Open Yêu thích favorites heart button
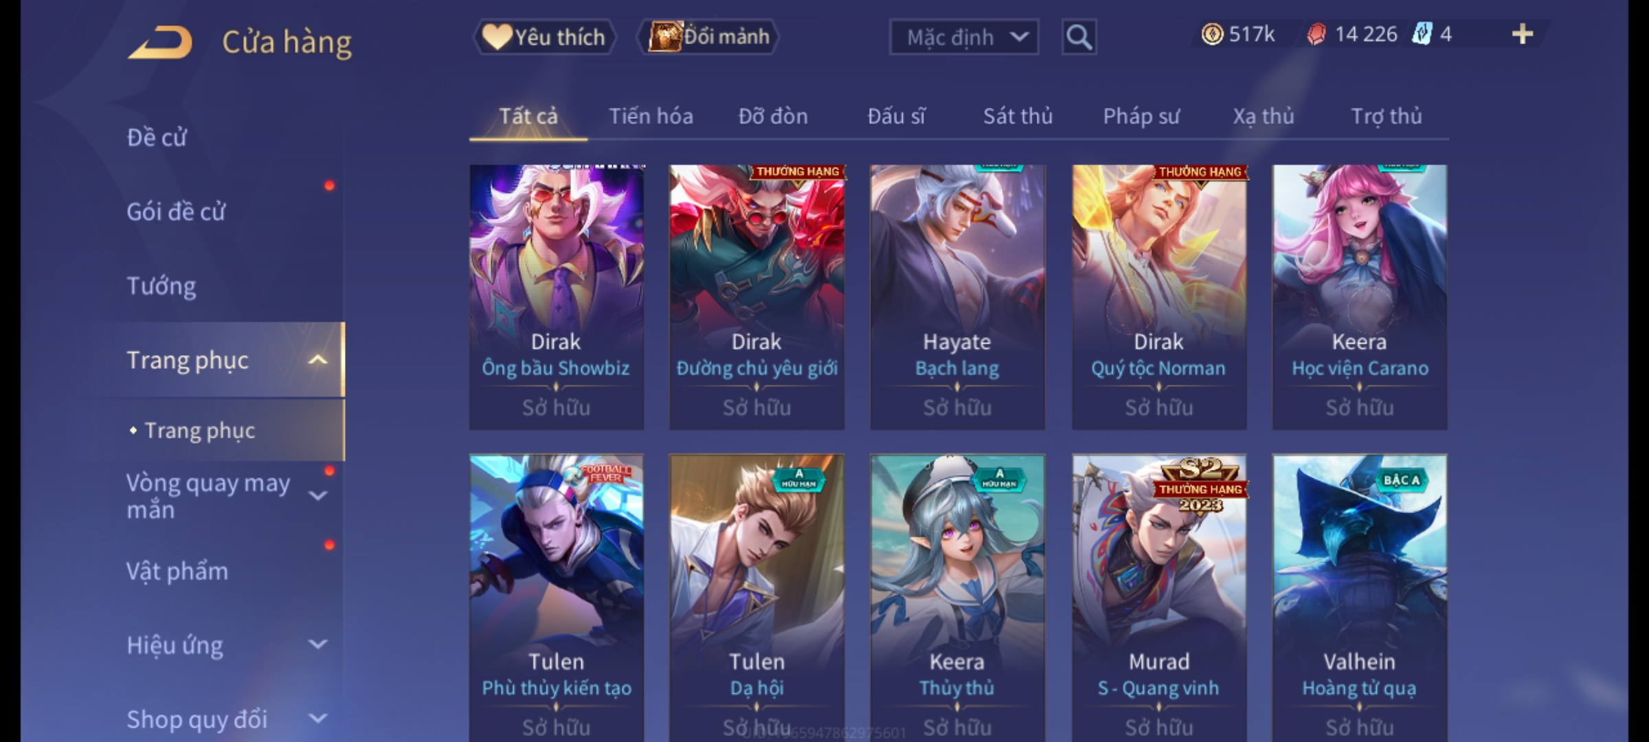 coord(544,37)
